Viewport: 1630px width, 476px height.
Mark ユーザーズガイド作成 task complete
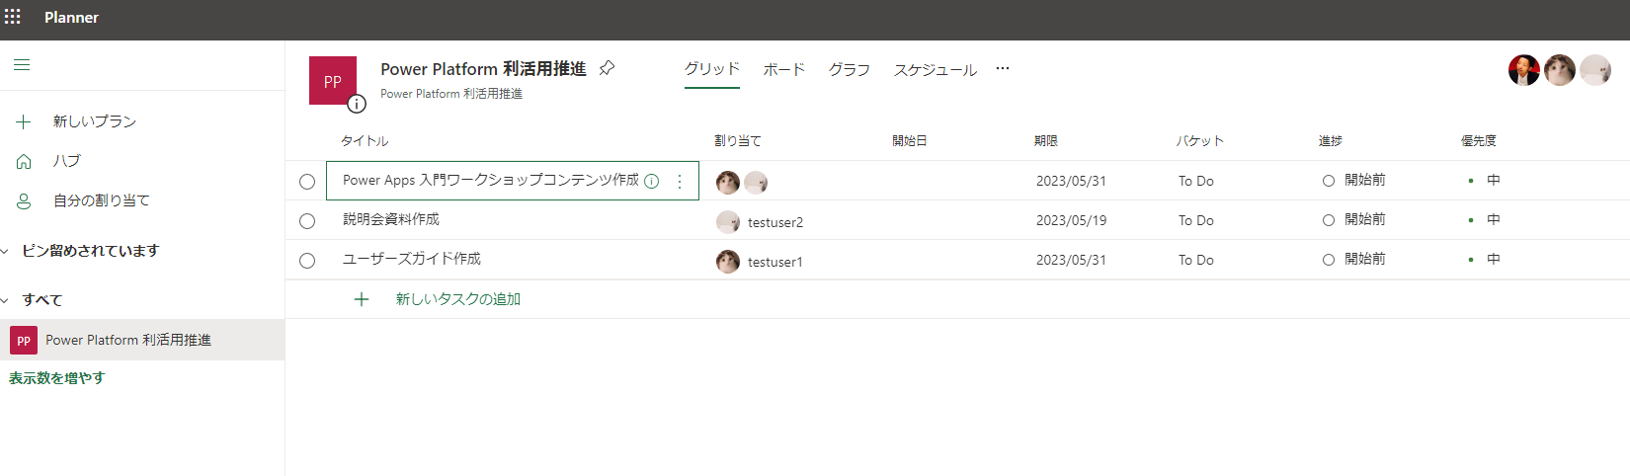pos(307,261)
